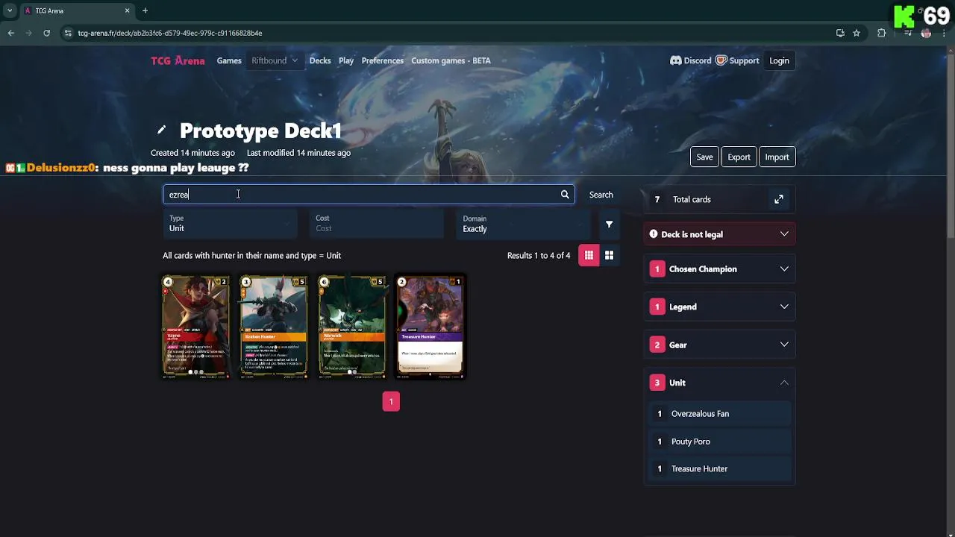Open a new browser tab

145,10
